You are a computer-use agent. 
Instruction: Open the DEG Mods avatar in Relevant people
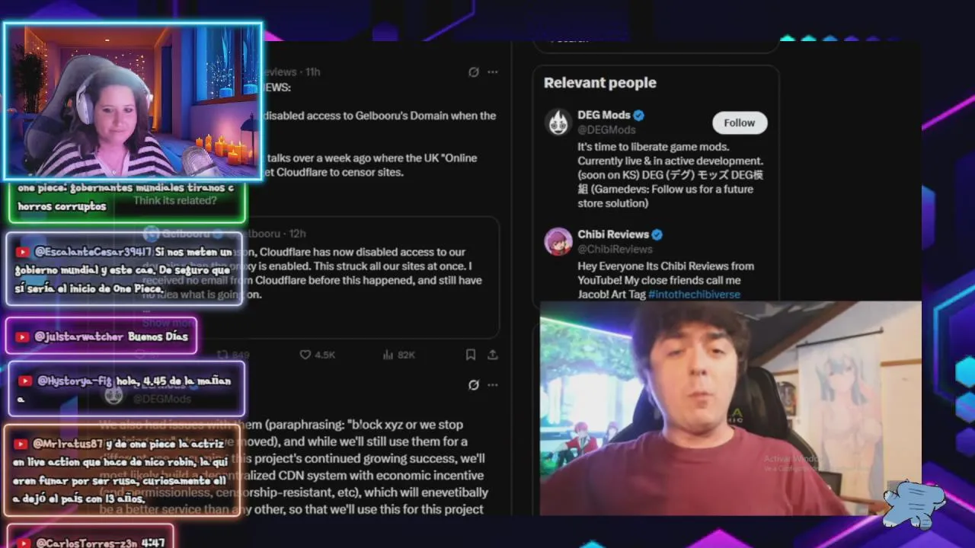tap(558, 122)
